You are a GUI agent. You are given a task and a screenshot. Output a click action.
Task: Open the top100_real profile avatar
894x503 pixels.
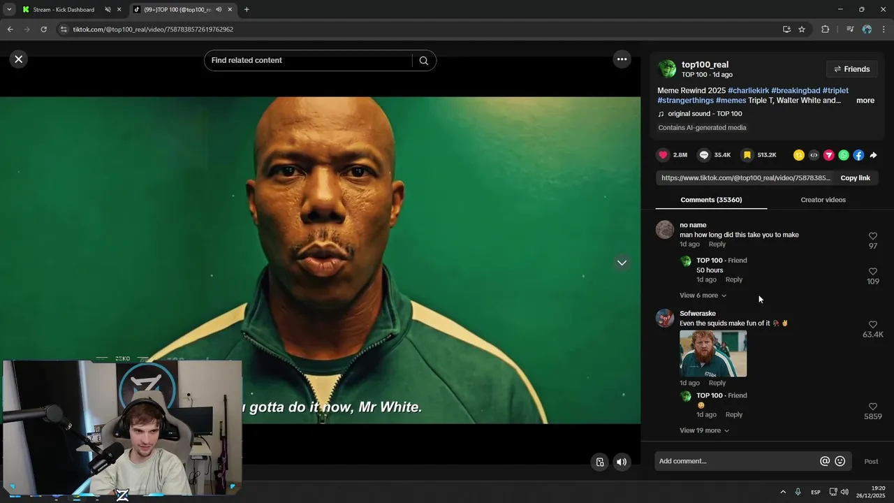pos(667,68)
